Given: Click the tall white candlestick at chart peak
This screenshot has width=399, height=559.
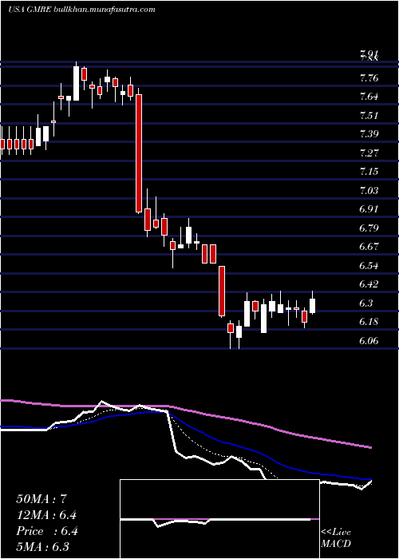Looking at the screenshot, I should 76,83.
